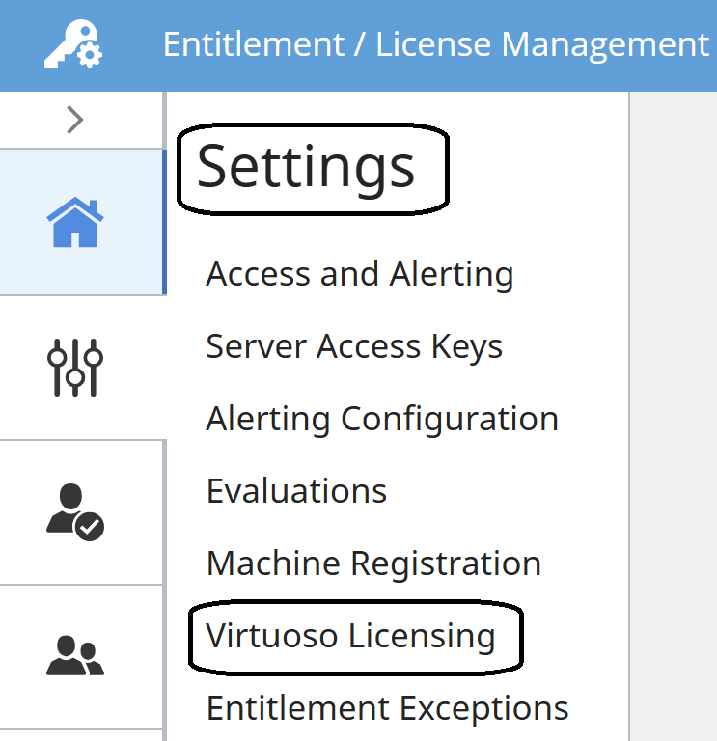This screenshot has height=741, width=717.
Task: Open Alerting Configuration page
Action: [382, 419]
